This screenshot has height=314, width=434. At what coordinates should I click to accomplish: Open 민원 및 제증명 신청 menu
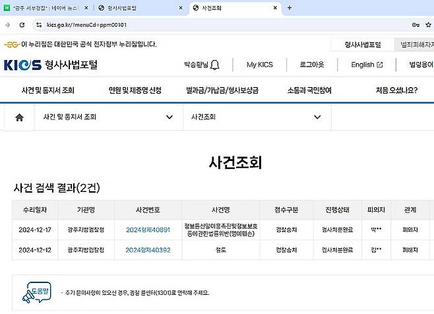click(135, 90)
